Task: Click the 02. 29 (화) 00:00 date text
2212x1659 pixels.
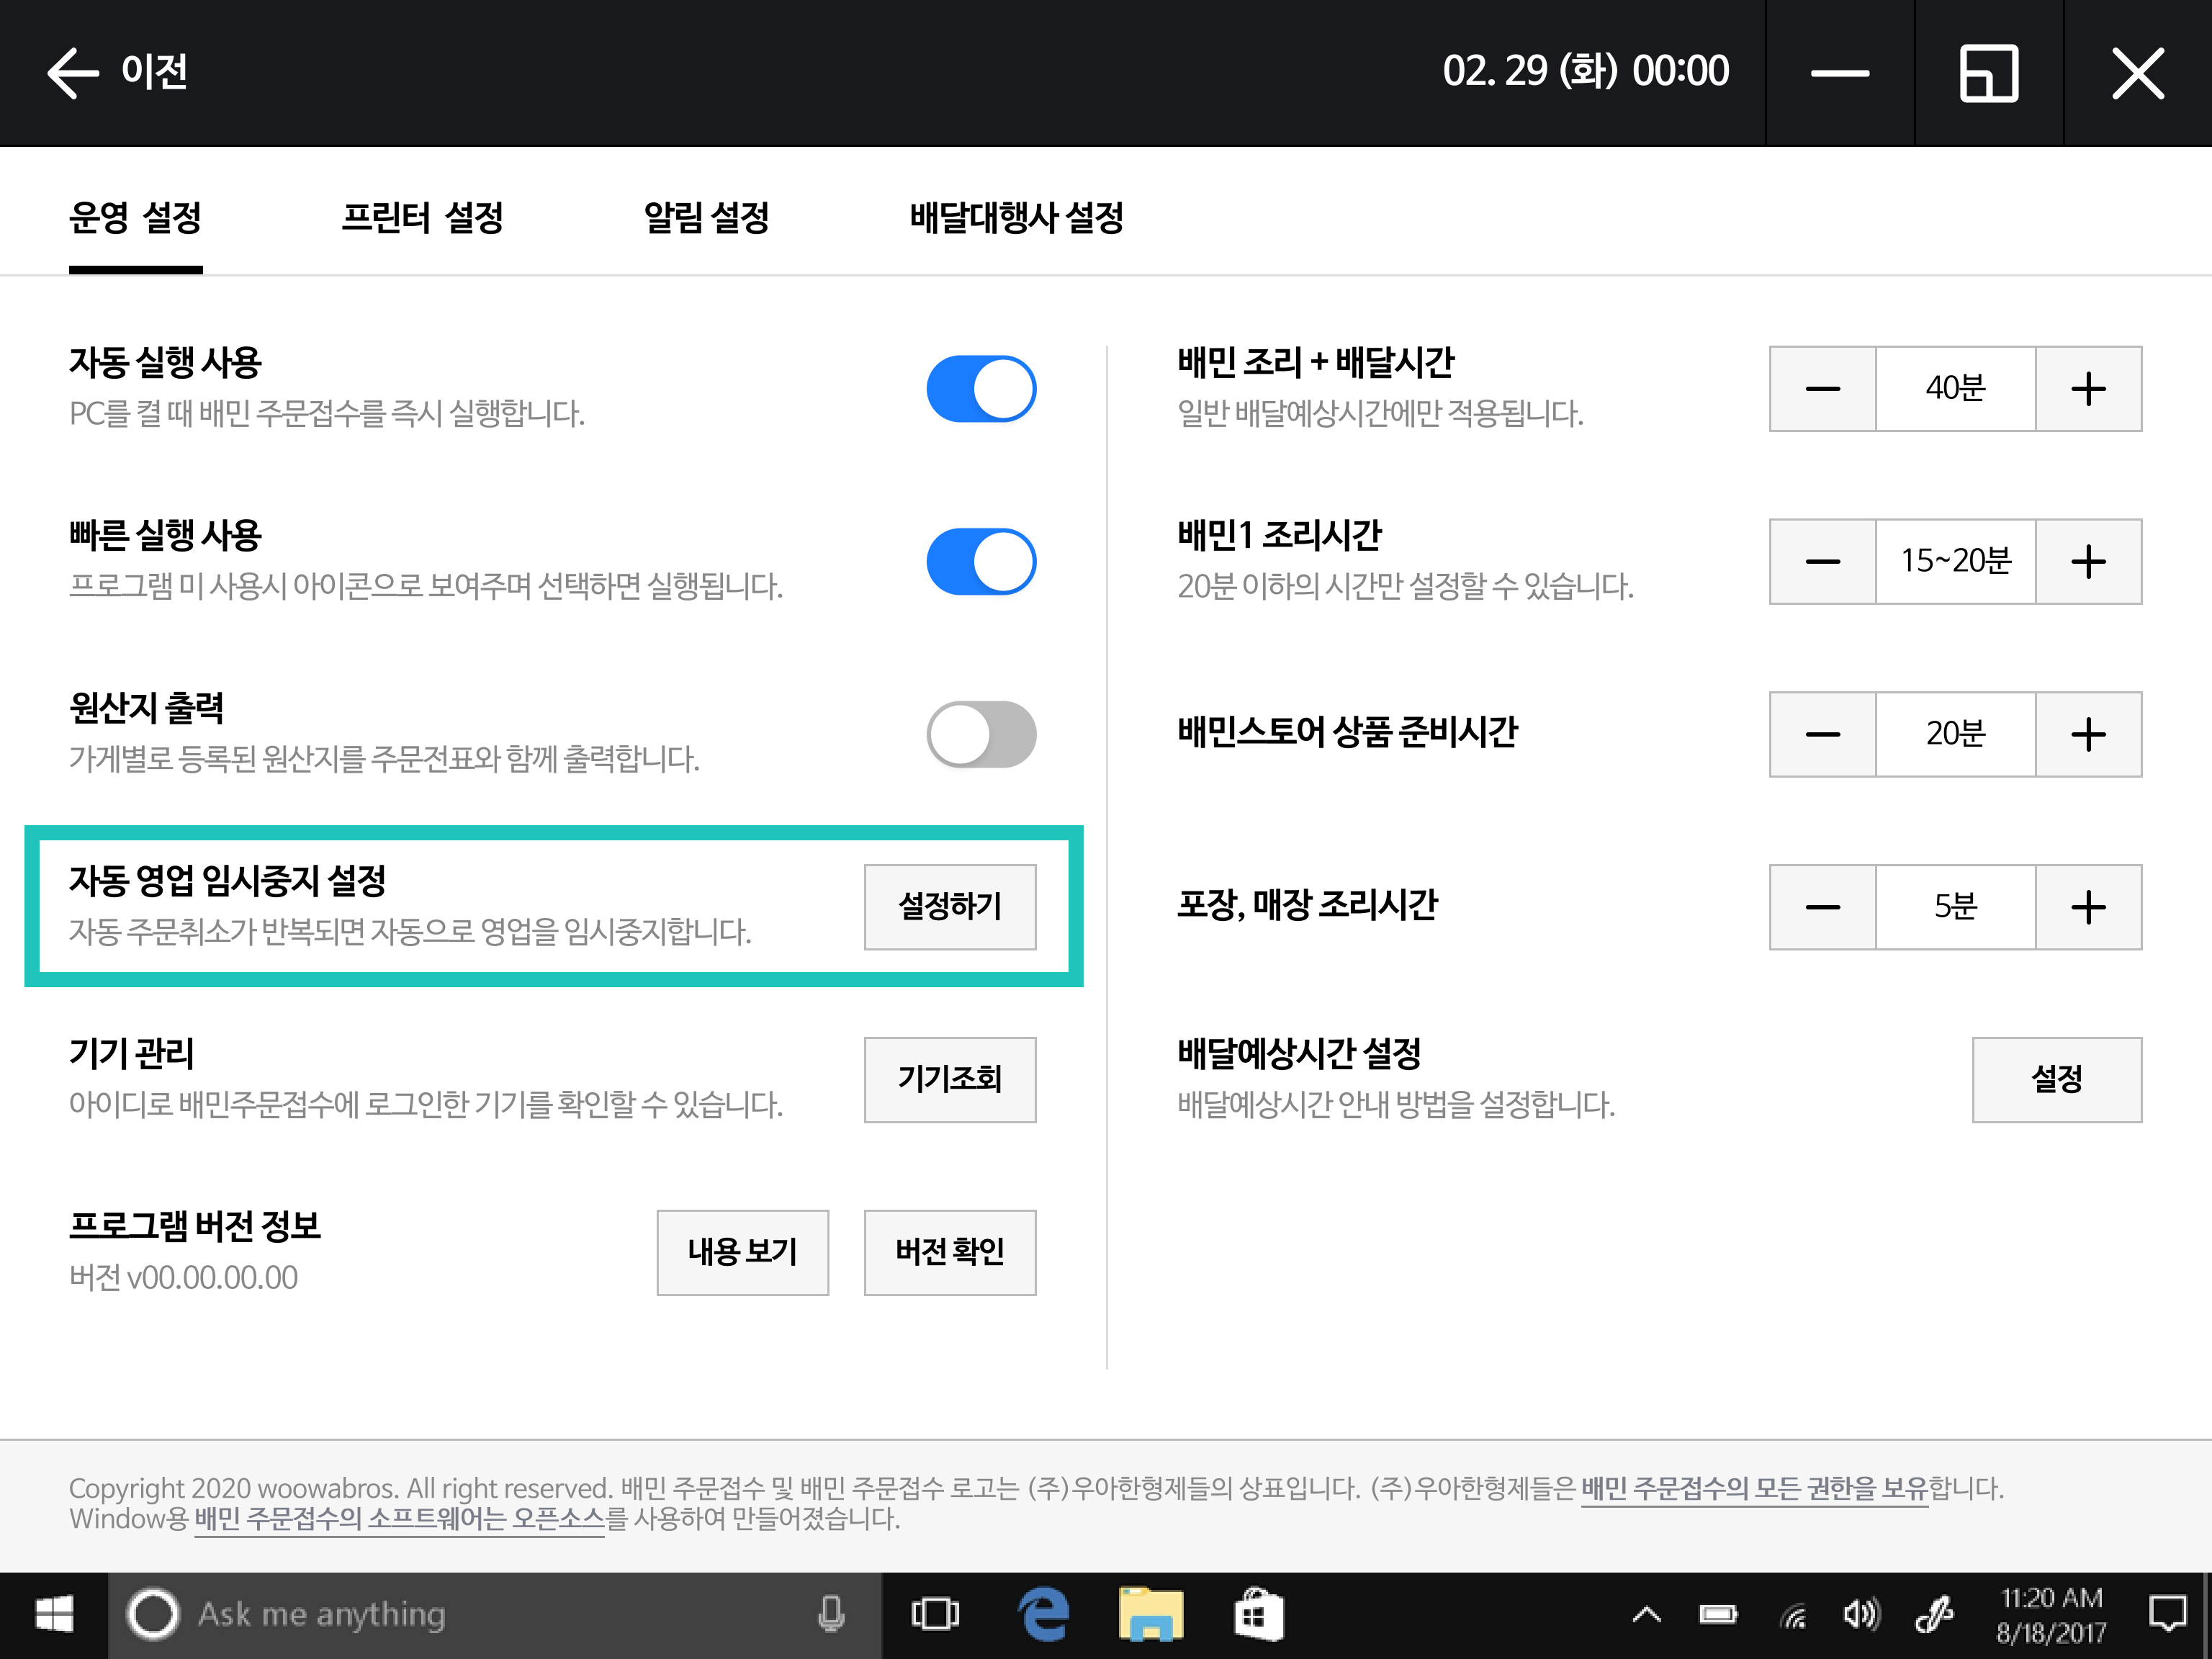Action: tap(1586, 72)
